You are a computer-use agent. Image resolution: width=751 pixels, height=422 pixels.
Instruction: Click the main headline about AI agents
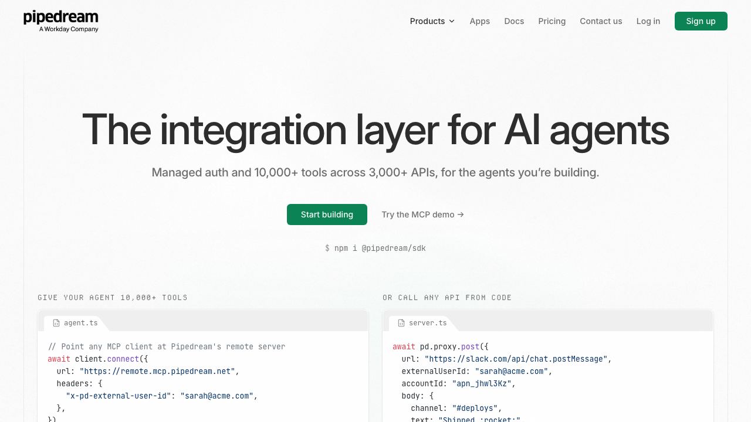pos(375,130)
